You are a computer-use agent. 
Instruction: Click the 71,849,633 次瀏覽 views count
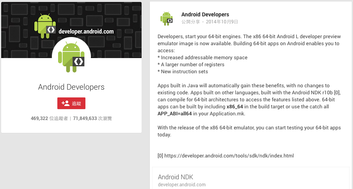tap(92, 118)
